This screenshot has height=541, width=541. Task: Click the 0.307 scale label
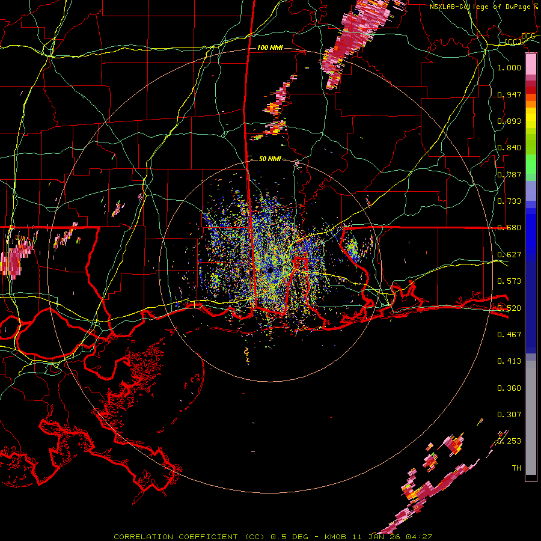point(509,415)
